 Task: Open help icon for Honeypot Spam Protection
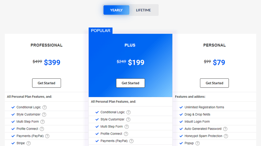[x=226, y=136]
